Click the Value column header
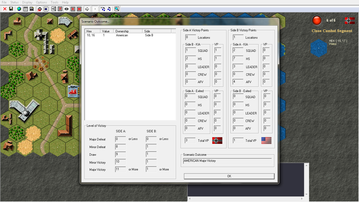The width and height of the screenshot is (359, 202). point(107,31)
